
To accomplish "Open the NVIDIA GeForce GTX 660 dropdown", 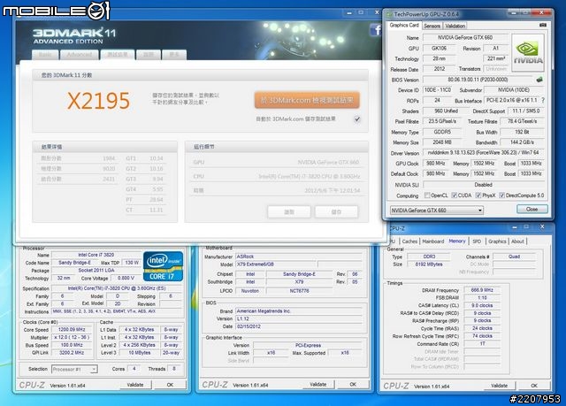I will [x=436, y=210].
